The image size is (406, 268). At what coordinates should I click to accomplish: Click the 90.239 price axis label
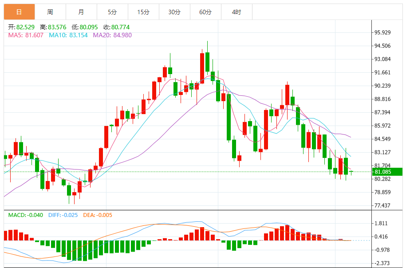click(382, 86)
